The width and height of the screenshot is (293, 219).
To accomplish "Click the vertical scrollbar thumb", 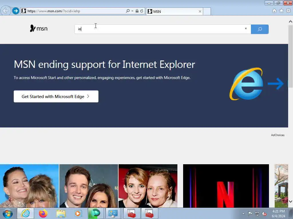I will click(x=290, y=56).
